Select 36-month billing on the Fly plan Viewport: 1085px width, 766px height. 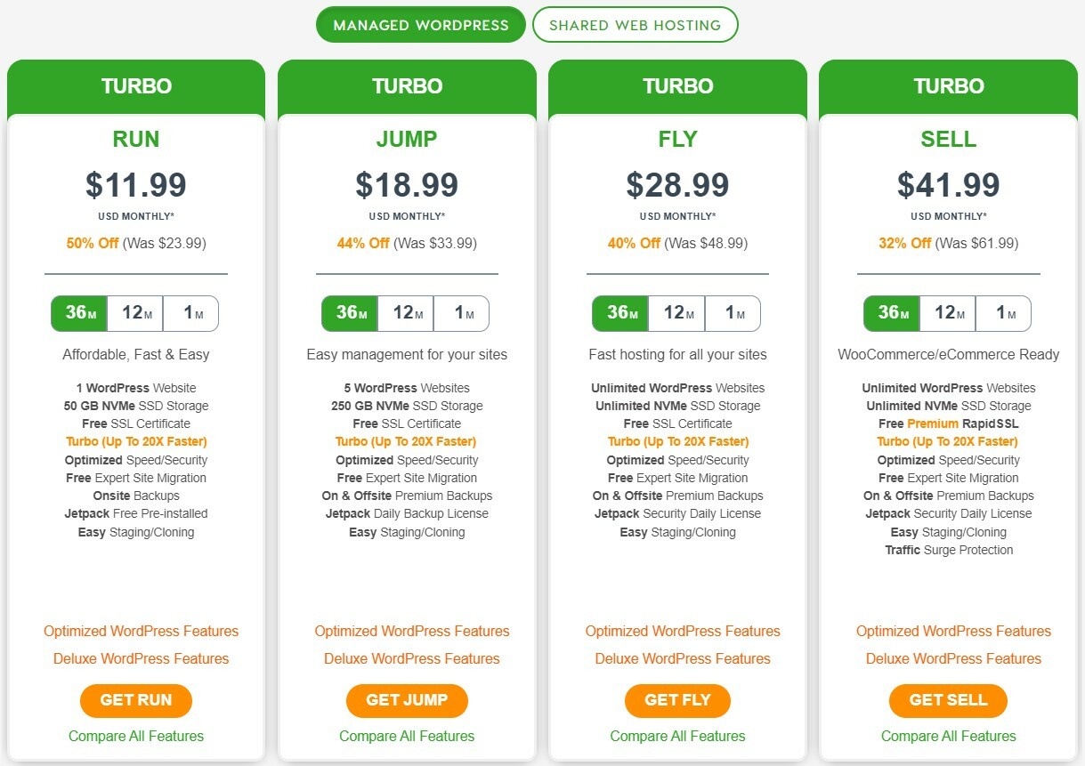tap(619, 313)
